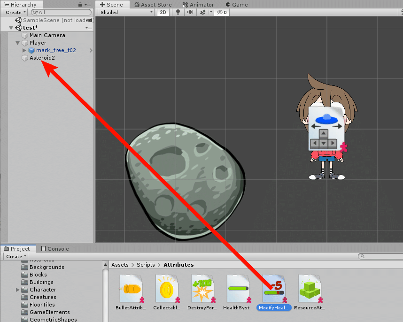403x322 pixels.
Task: Toggle scene audio speaker button
Action: 190,12
